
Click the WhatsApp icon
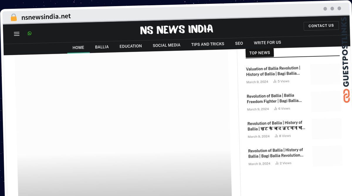click(30, 33)
